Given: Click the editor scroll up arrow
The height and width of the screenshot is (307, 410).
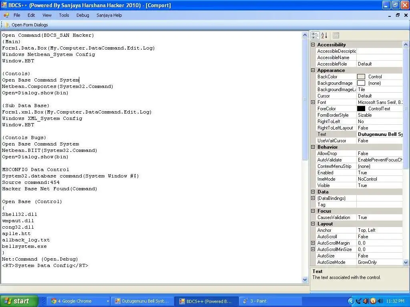Looking at the screenshot, I should point(305,35).
